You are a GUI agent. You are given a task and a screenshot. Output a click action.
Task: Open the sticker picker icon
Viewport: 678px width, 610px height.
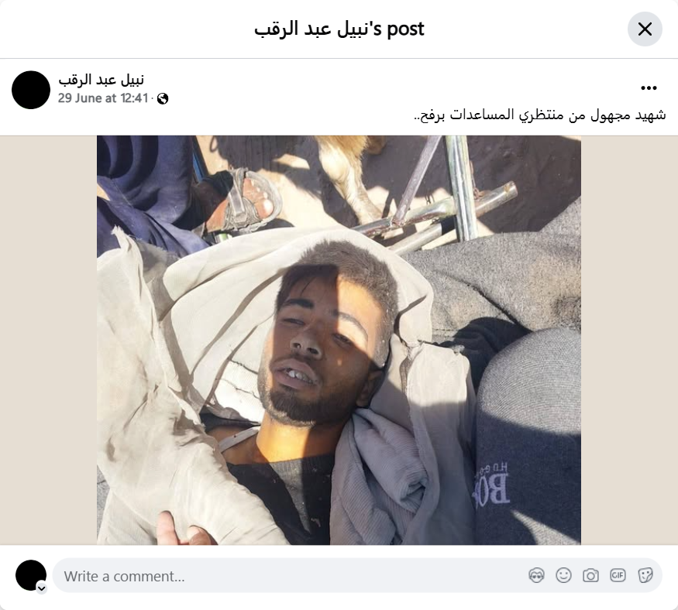(x=645, y=575)
